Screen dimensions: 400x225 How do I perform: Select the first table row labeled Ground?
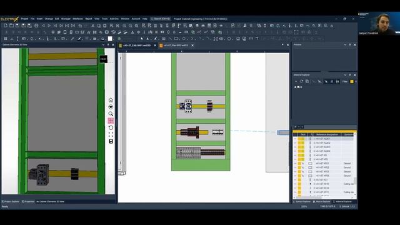tap(323, 163)
